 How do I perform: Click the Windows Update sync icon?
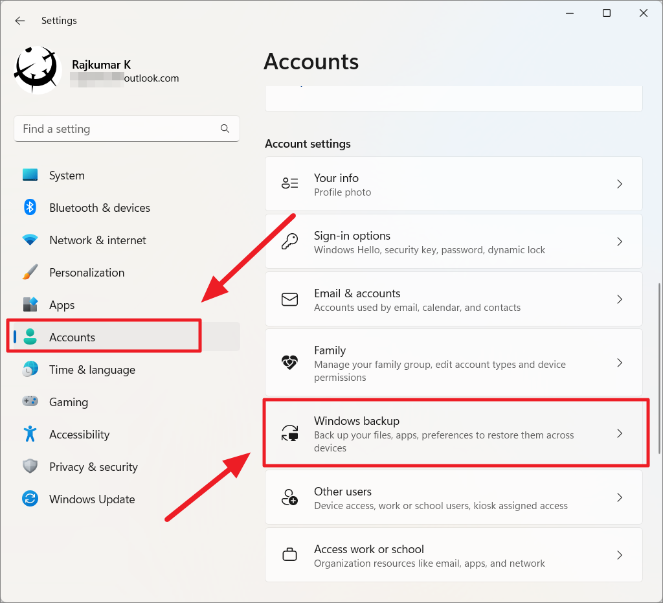pyautogui.click(x=30, y=499)
